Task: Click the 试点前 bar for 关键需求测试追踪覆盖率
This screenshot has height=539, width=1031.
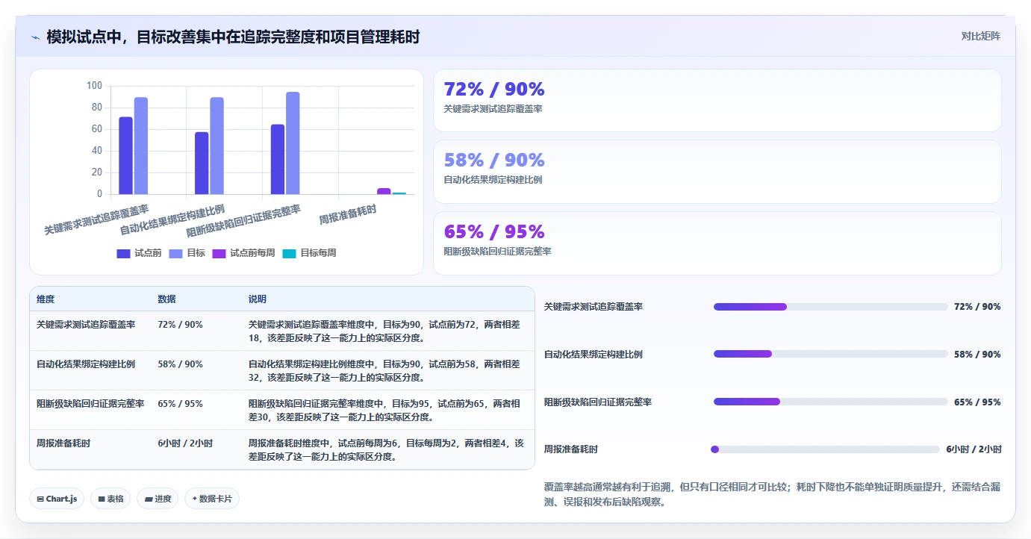Action: 125,155
